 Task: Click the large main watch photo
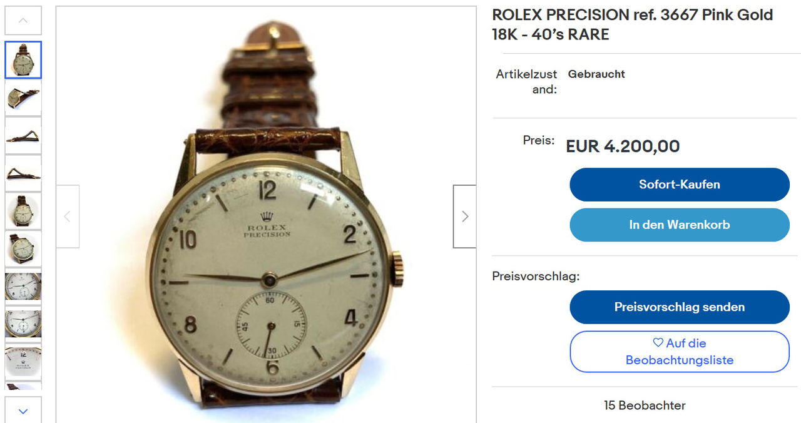266,250
